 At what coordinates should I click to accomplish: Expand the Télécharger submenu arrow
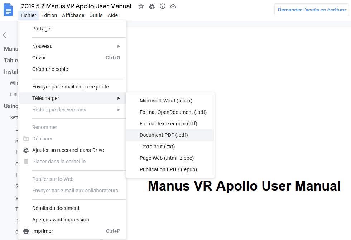119,98
